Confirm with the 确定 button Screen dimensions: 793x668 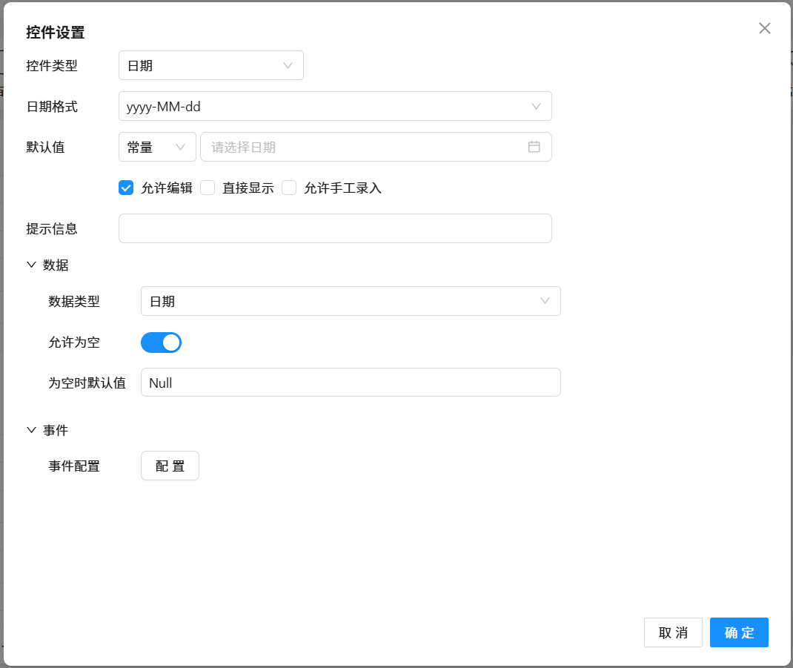(x=739, y=632)
